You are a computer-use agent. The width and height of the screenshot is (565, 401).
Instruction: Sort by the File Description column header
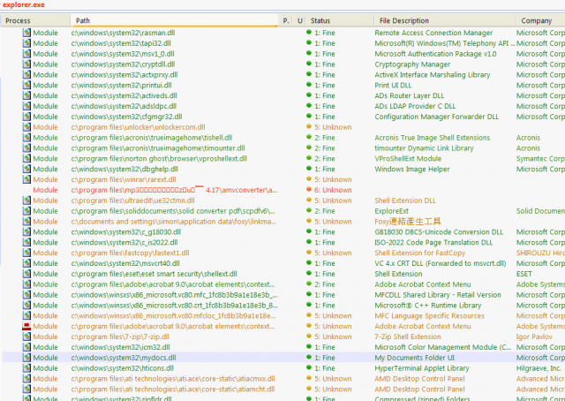click(445, 20)
